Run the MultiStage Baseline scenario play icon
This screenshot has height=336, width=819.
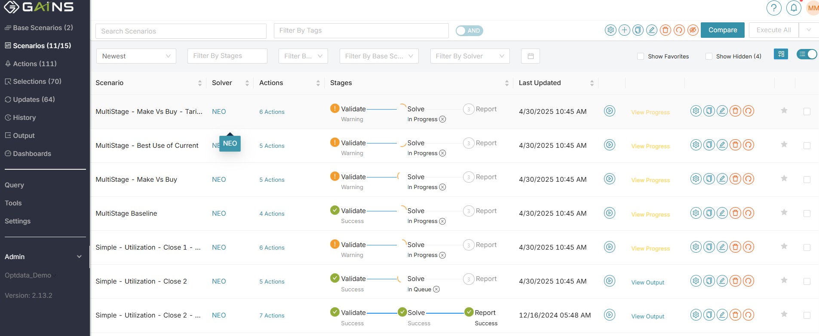(609, 213)
